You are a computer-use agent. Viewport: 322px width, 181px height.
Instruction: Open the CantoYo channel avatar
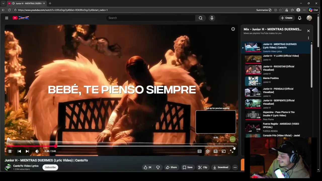(8, 167)
